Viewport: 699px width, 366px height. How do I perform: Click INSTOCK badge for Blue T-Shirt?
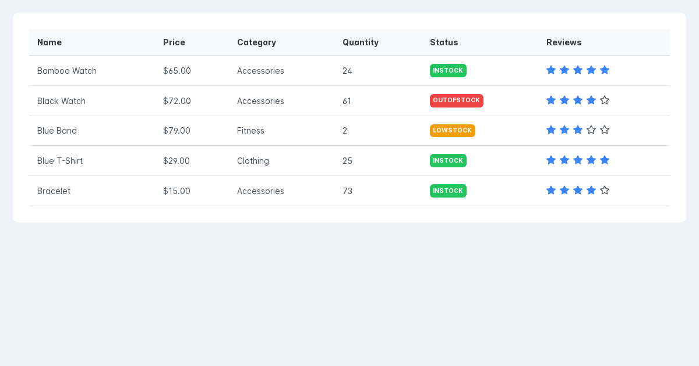tap(448, 160)
